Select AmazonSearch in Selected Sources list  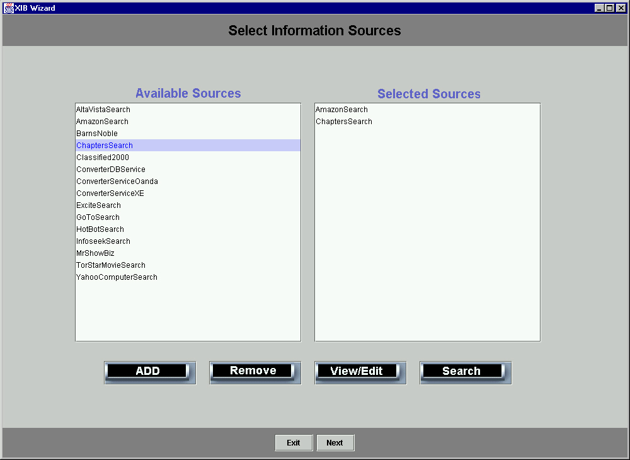click(428, 109)
